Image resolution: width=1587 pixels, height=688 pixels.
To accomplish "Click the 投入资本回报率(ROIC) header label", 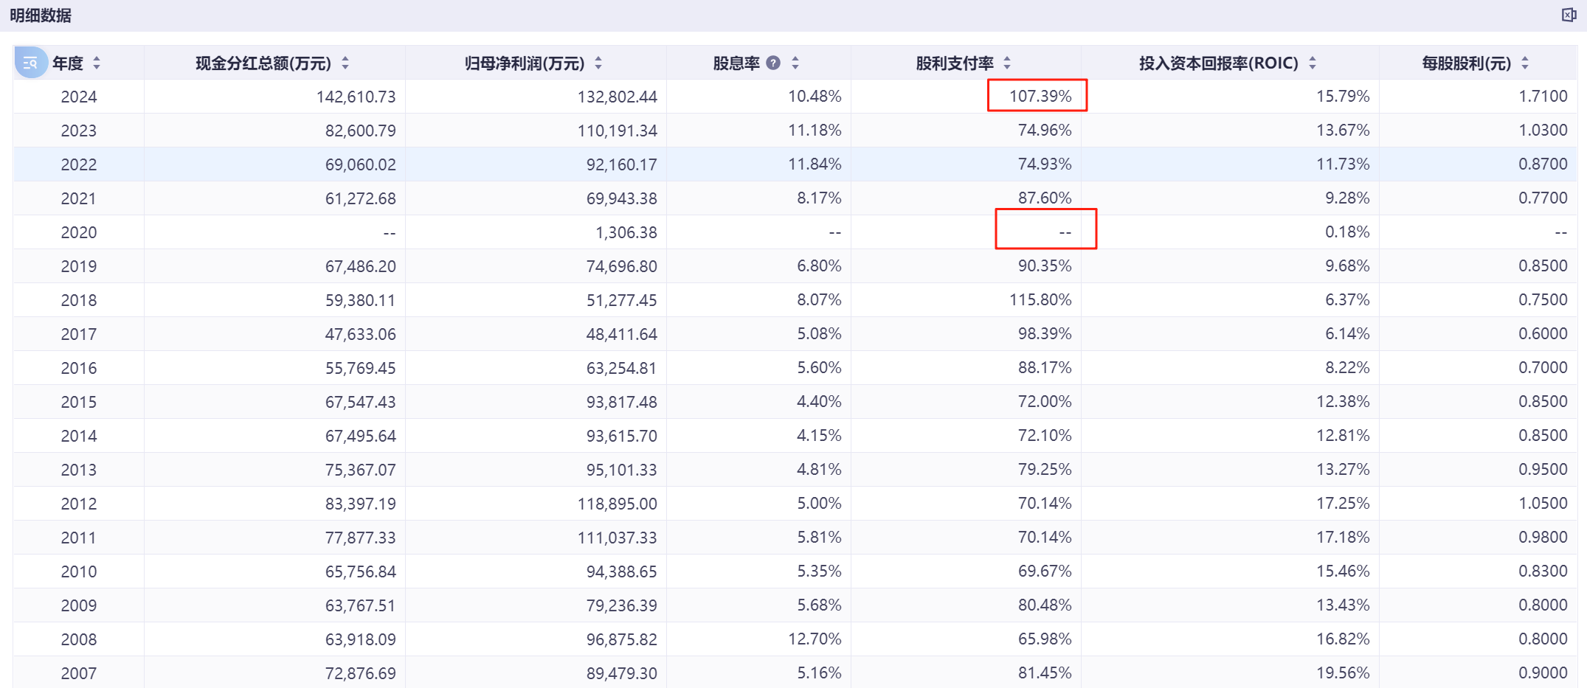I will [1218, 63].
